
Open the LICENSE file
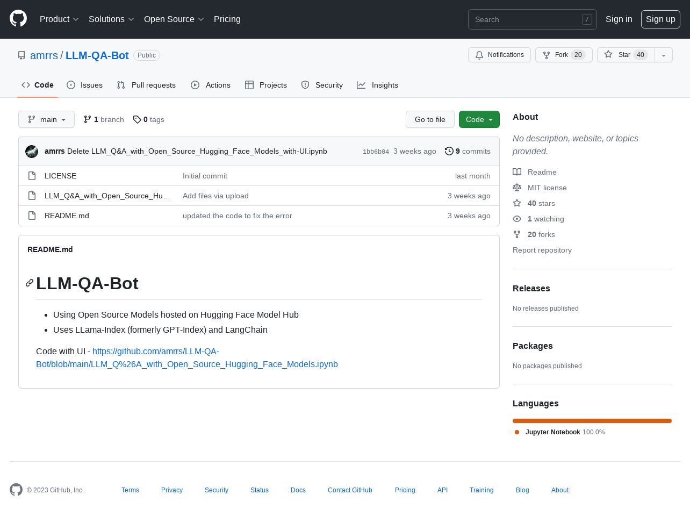click(60, 176)
